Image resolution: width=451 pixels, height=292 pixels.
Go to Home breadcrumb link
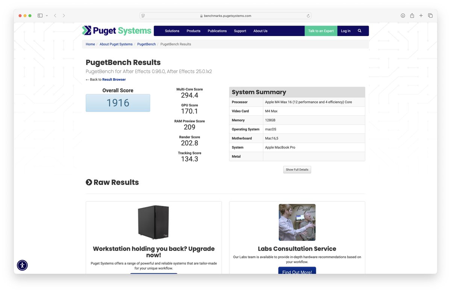(x=90, y=44)
